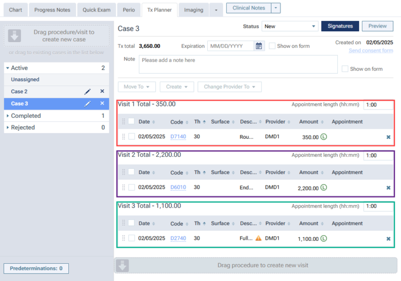The image size is (401, 281).
Task: Open the Change Provider To dropdown
Action: click(230, 87)
